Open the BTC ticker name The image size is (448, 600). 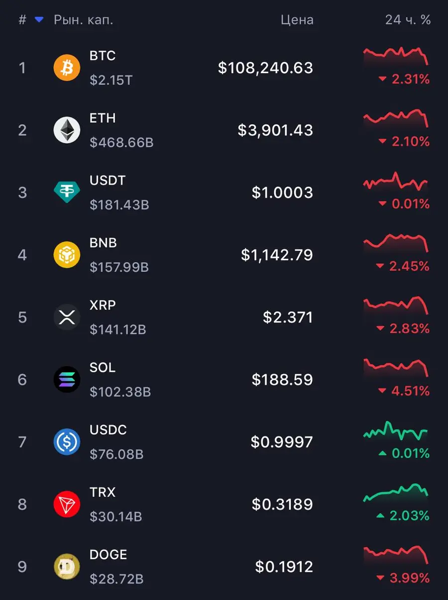pyautogui.click(x=103, y=56)
